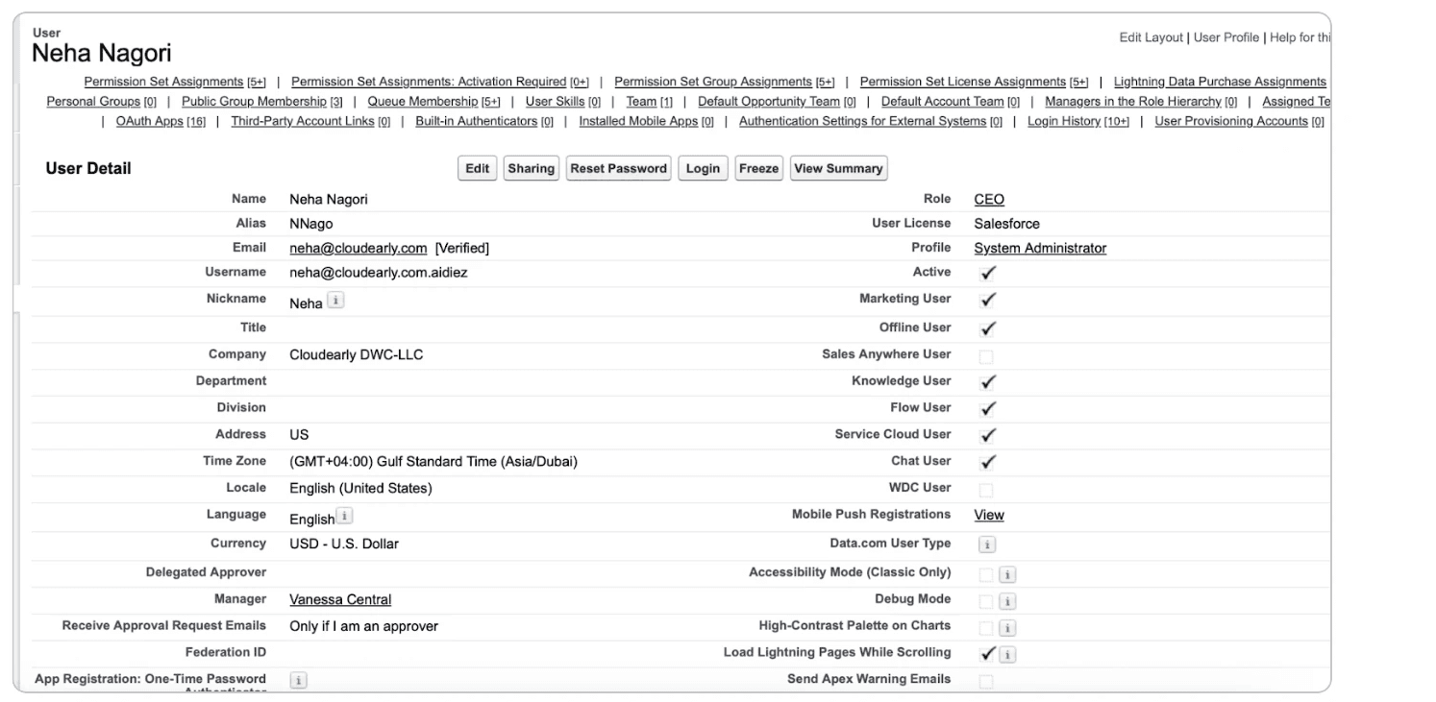The width and height of the screenshot is (1436, 702).
Task: Toggle the Offline User checkbox
Action: click(x=986, y=329)
